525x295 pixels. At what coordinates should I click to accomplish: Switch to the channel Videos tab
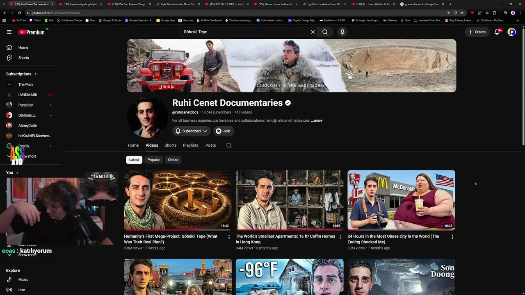(x=152, y=145)
